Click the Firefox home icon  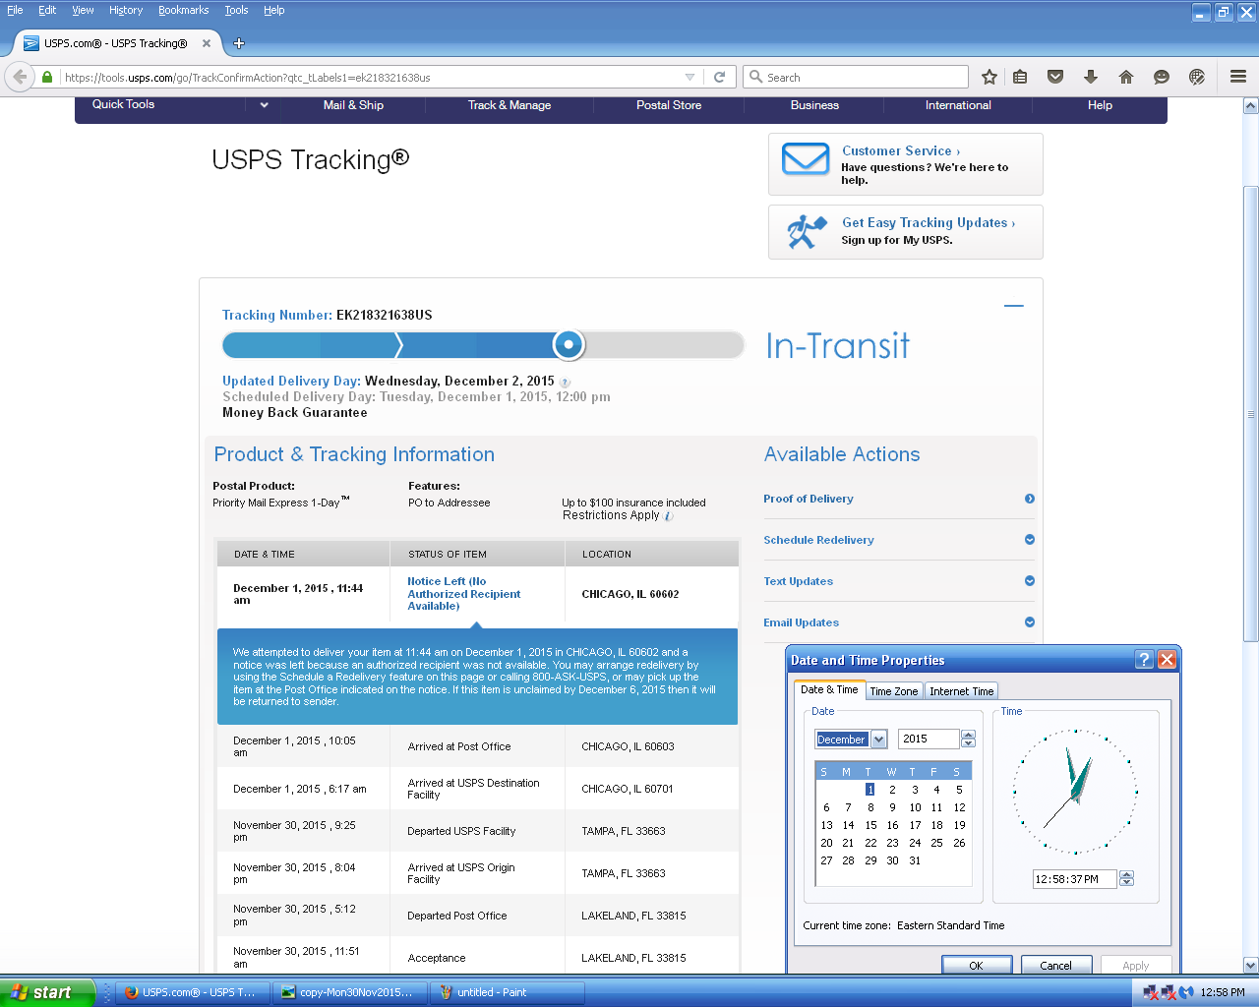(x=1126, y=77)
